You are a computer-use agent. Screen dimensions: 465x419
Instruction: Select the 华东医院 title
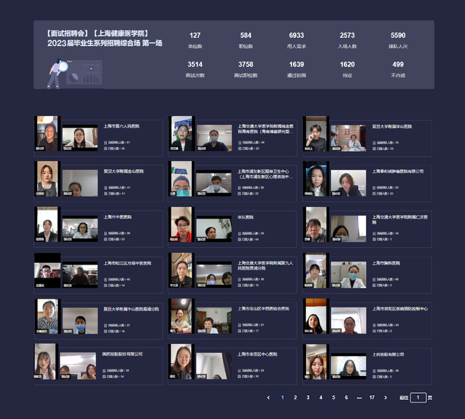pyautogui.click(x=246, y=217)
